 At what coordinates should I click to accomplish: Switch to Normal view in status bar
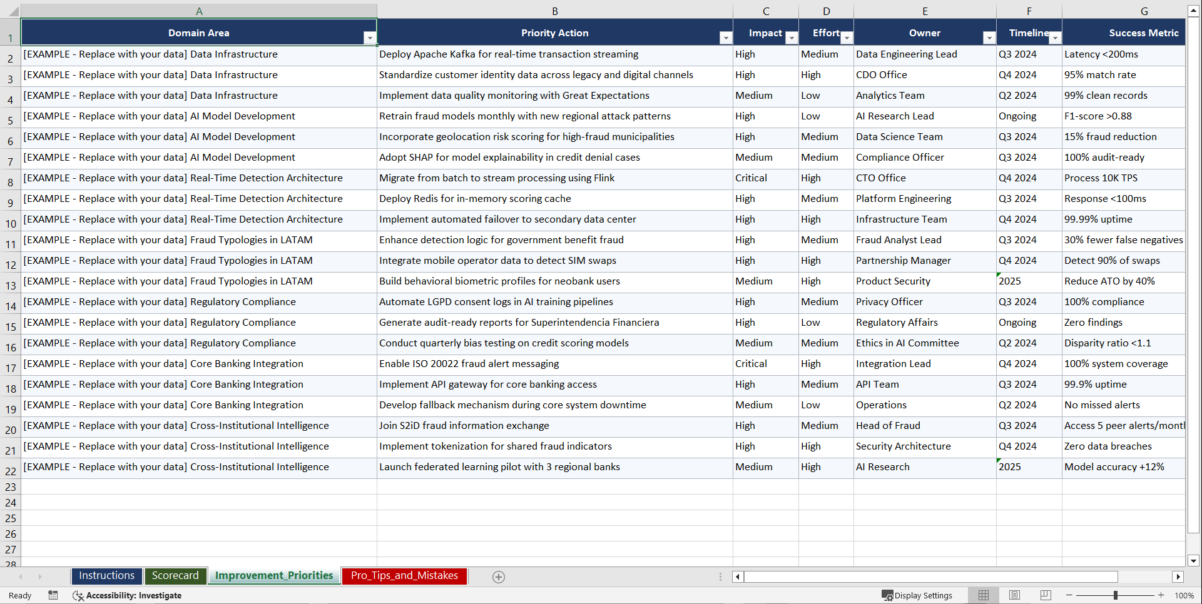point(983,595)
